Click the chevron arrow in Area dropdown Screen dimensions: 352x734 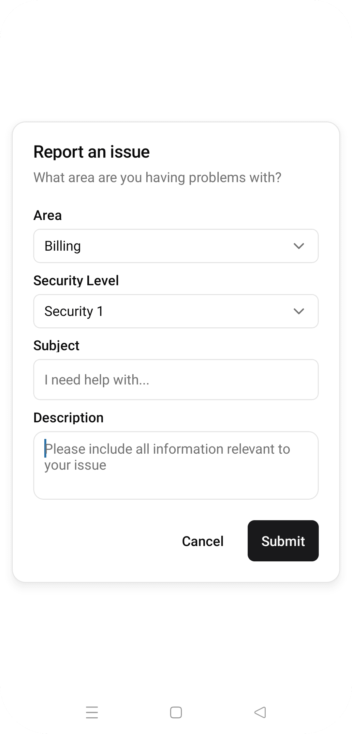[x=299, y=246]
